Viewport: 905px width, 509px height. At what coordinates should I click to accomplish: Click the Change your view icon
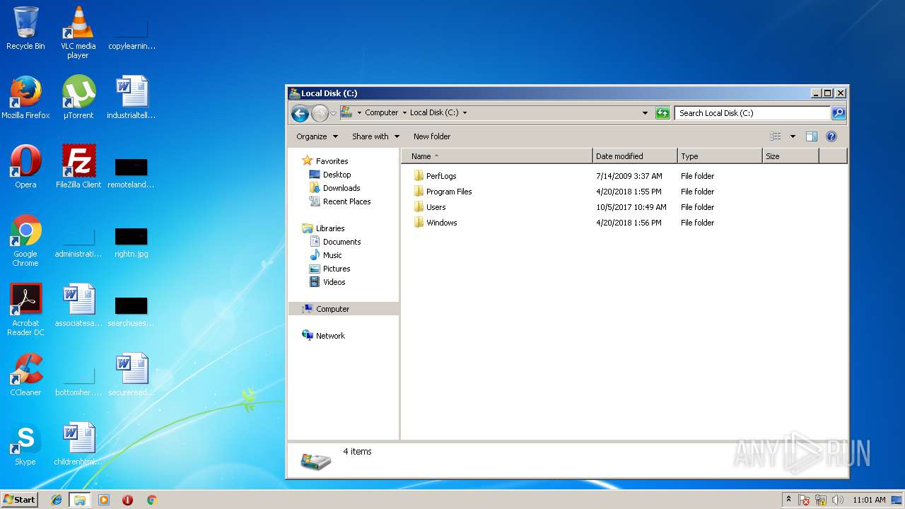point(776,136)
